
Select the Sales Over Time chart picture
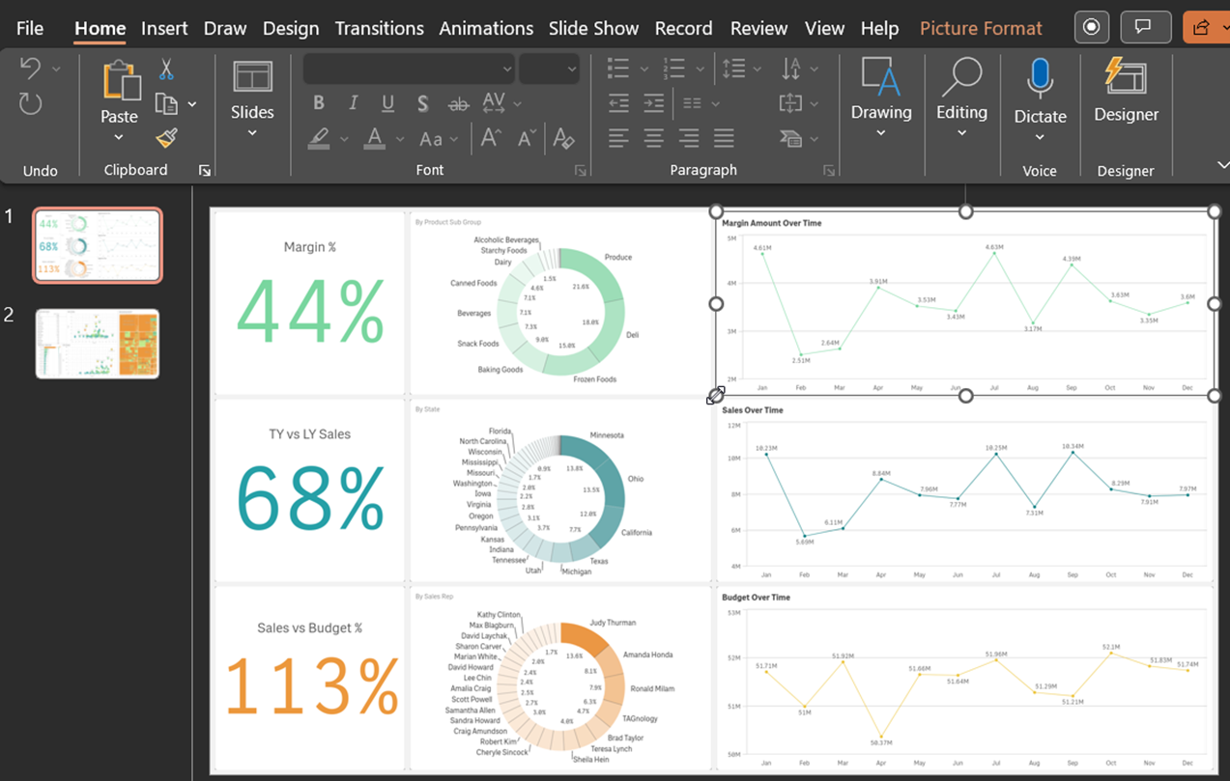(964, 490)
